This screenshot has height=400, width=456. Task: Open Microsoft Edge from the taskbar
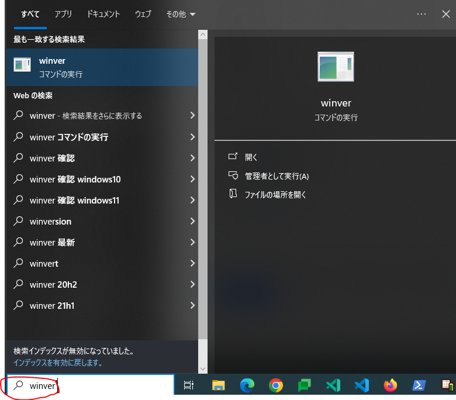coord(247,385)
